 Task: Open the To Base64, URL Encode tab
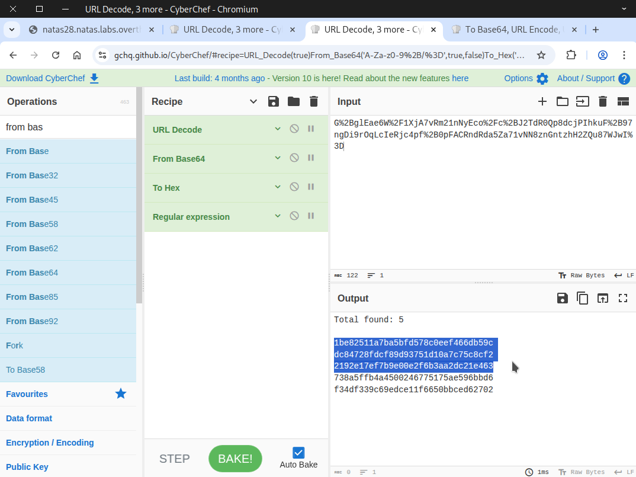coord(512,30)
